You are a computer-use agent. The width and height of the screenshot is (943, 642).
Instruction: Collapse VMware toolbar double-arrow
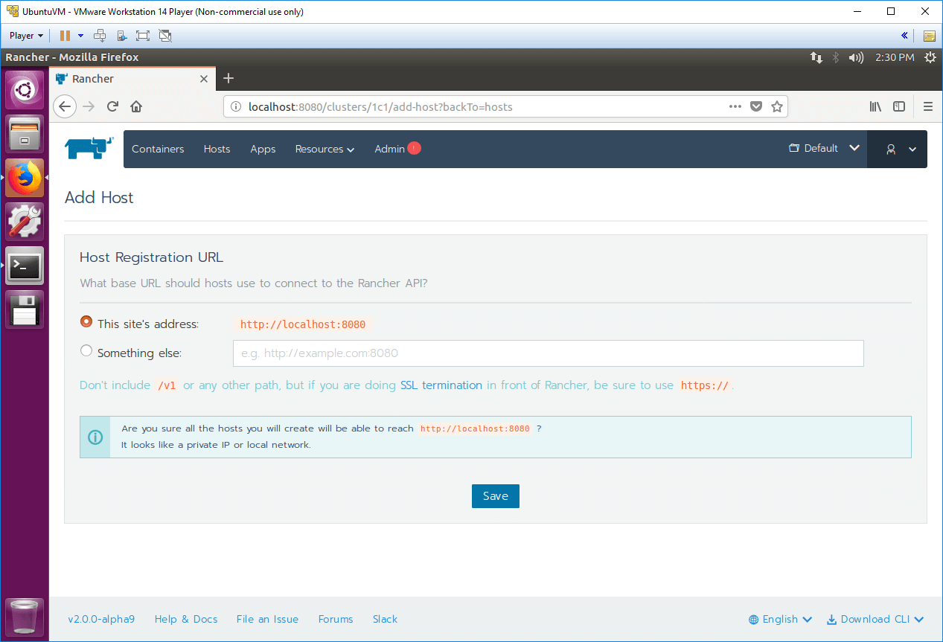click(x=904, y=35)
